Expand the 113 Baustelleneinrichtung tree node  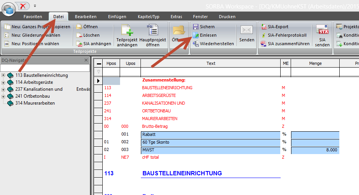coord(3,75)
